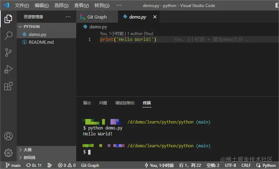The height and width of the screenshot is (169, 279).
Task: Click the python demo.py command in the terminal
Action: coord(105,128)
